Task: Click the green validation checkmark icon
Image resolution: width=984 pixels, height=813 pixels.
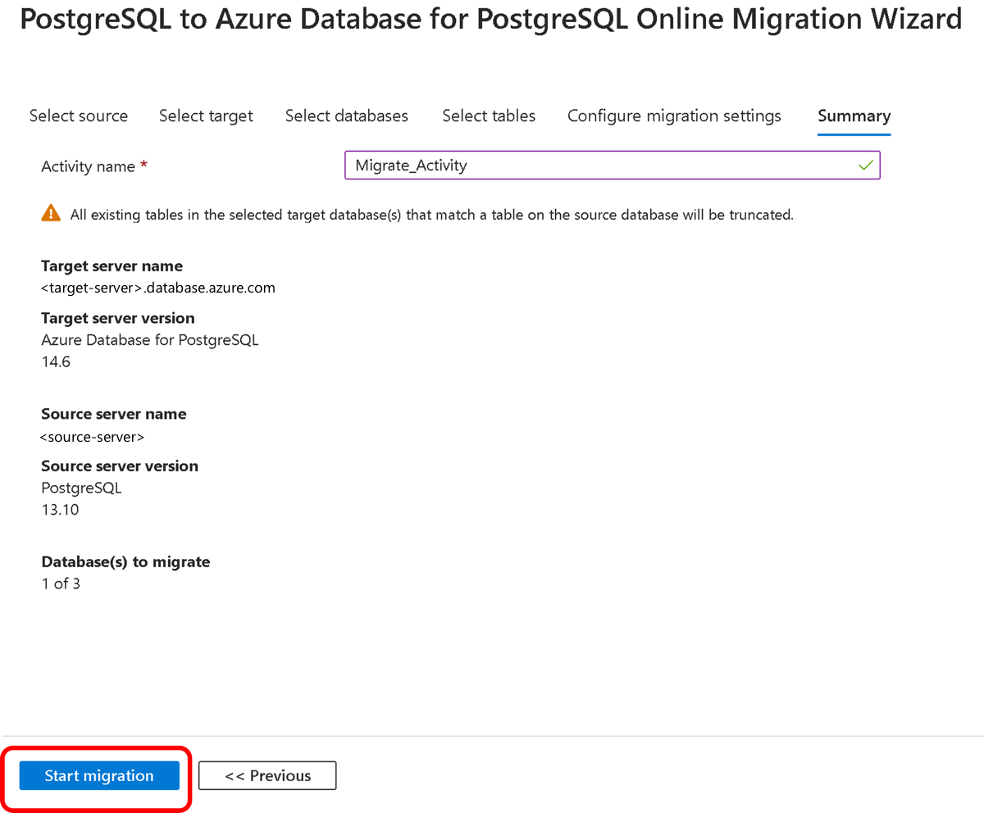Action: tap(865, 166)
